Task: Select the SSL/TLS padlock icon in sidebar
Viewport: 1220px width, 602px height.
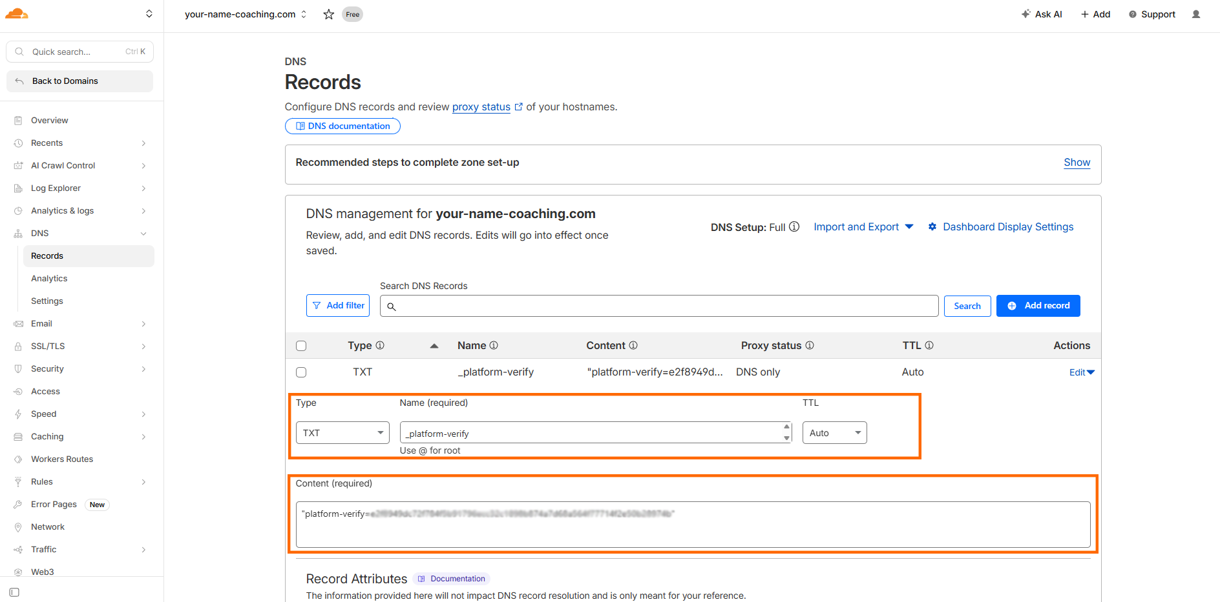Action: (x=19, y=346)
